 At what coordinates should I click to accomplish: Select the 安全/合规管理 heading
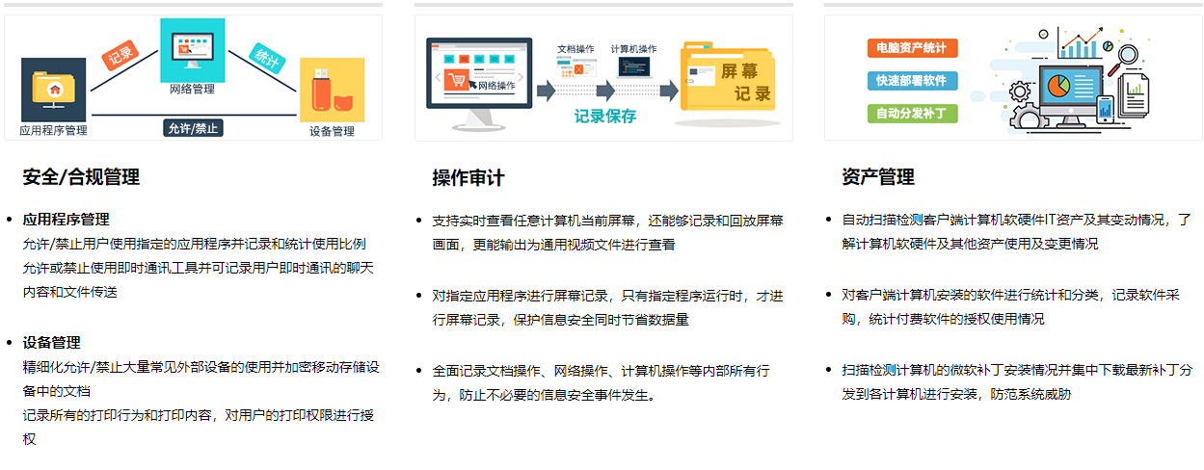[x=81, y=177]
